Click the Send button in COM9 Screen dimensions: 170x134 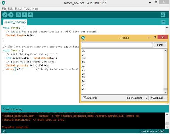pyautogui.click(x=160, y=45)
